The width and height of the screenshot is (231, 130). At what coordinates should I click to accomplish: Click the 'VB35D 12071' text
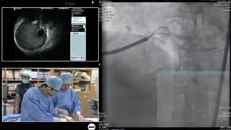[222, 5]
